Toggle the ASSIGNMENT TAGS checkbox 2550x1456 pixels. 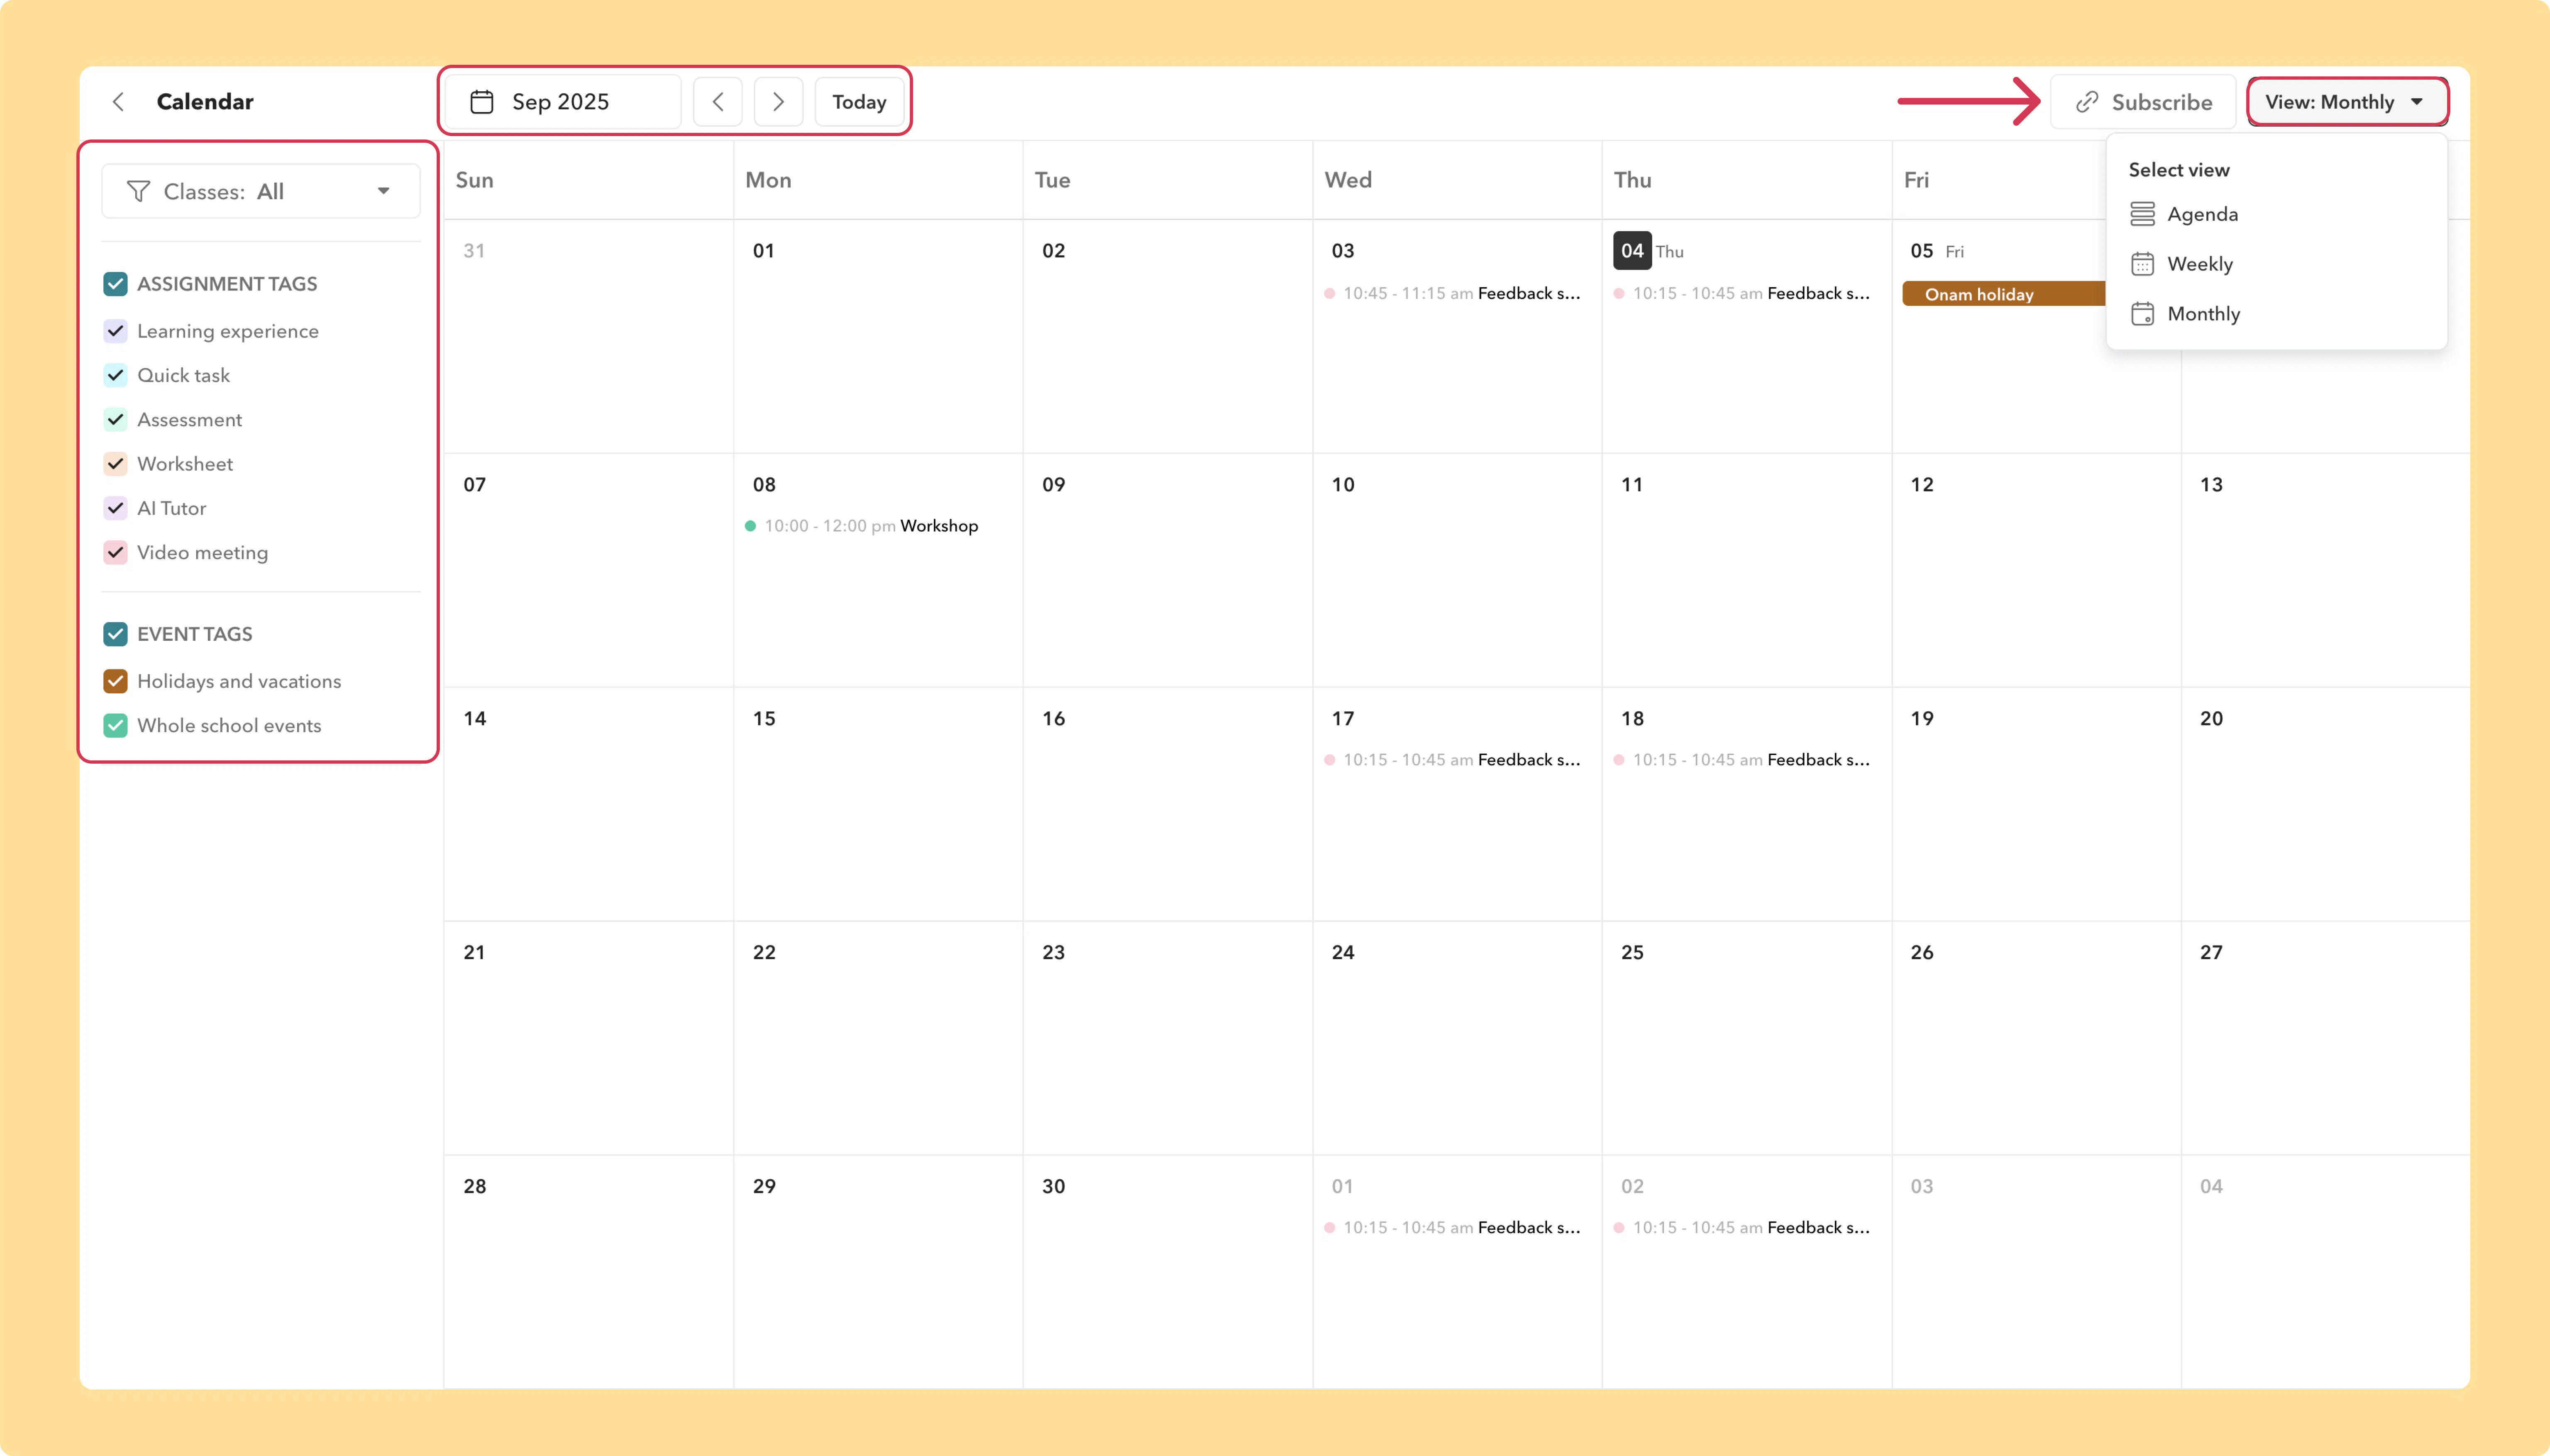point(116,284)
